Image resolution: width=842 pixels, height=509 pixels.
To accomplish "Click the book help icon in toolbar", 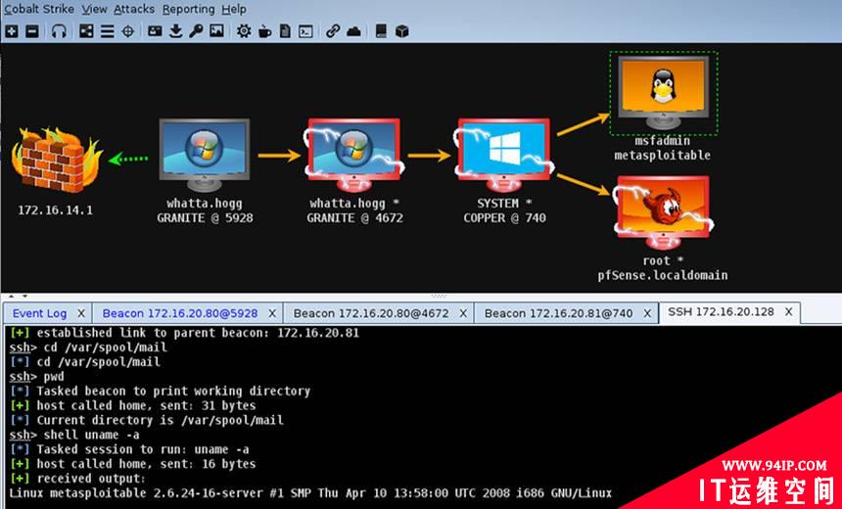I will tap(381, 31).
